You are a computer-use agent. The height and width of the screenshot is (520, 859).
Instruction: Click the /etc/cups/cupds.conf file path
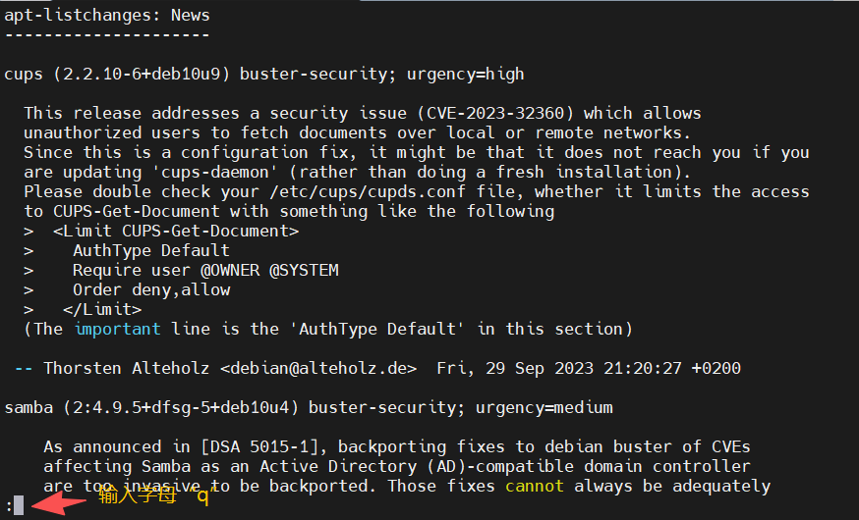coord(368,192)
